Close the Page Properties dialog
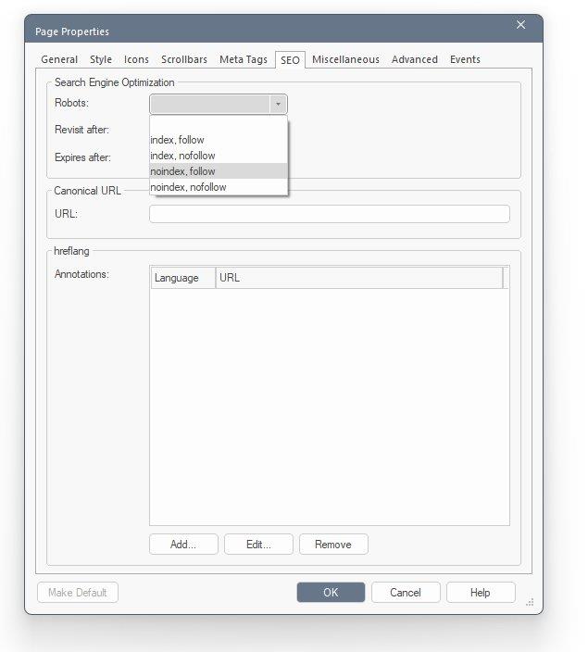This screenshot has width=588, height=652. 520,25
